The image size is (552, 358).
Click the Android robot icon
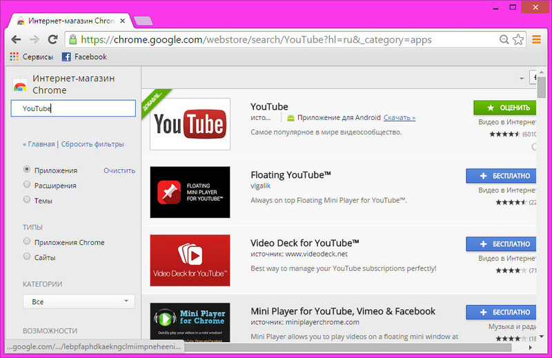click(290, 118)
